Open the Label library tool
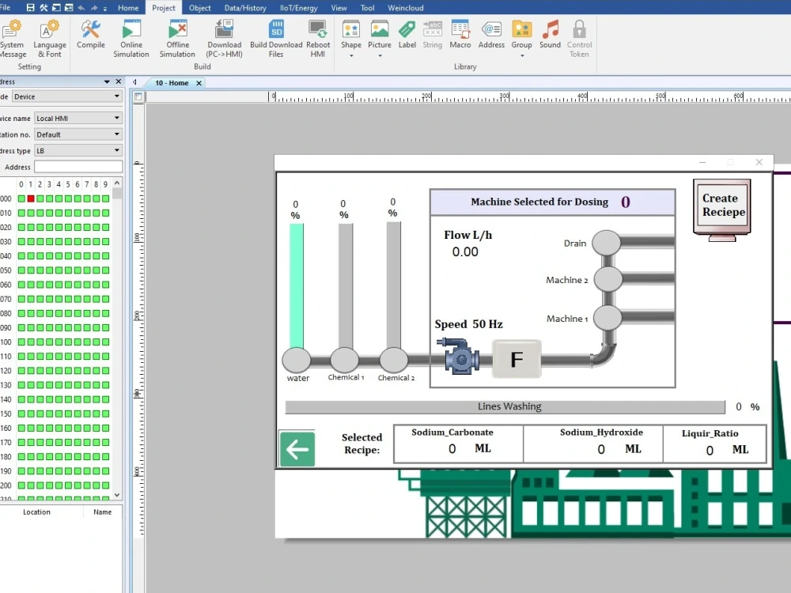The image size is (791, 593). coord(407,36)
